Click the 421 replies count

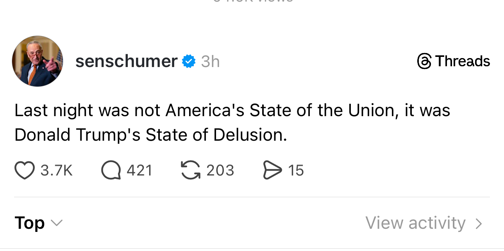pyautogui.click(x=139, y=171)
